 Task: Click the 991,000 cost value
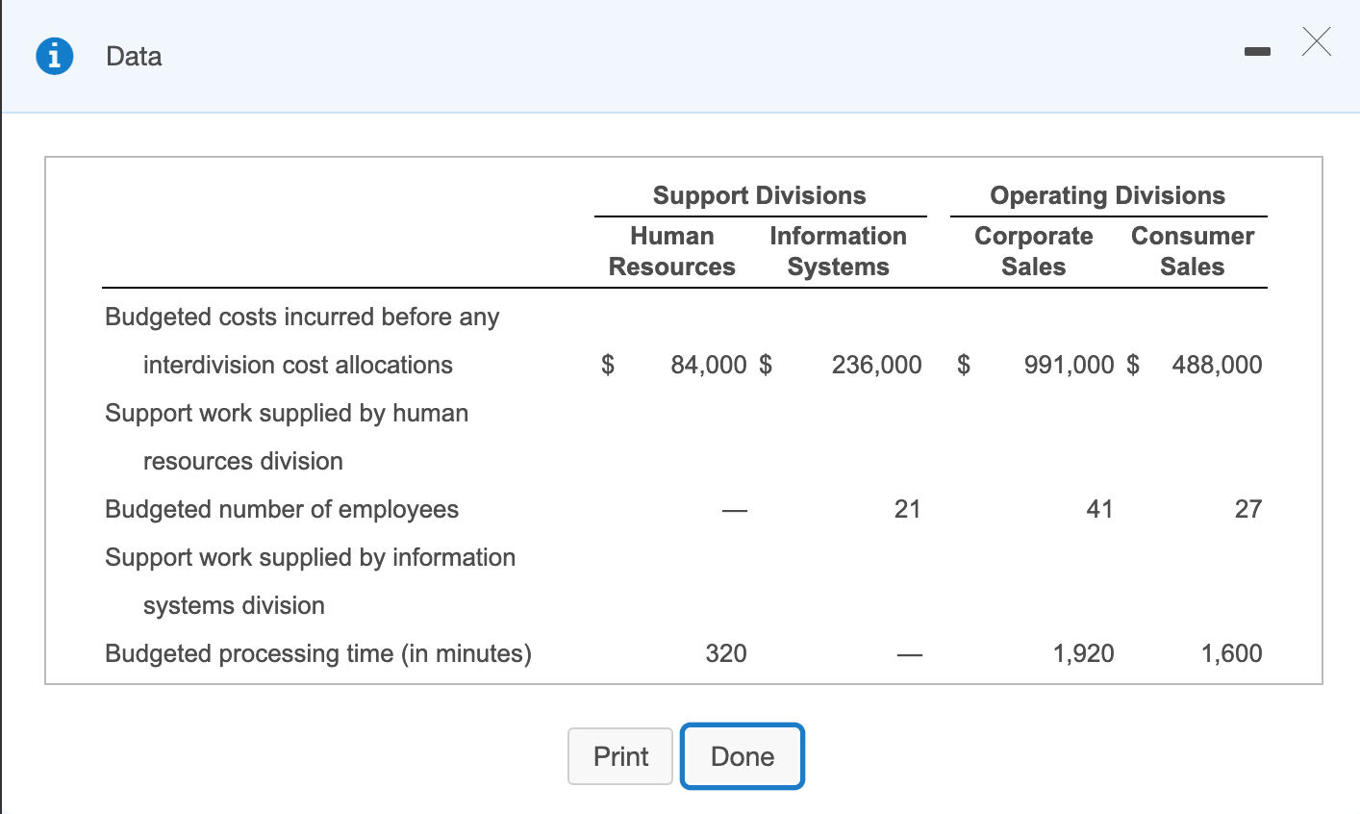click(x=1070, y=365)
